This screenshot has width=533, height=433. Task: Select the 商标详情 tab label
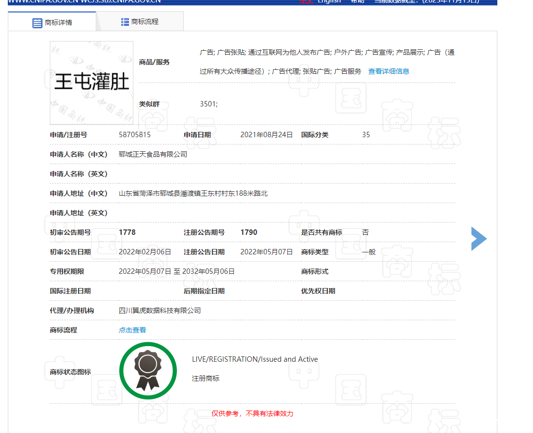(x=58, y=22)
